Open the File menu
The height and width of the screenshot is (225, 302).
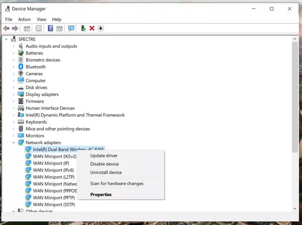point(9,19)
